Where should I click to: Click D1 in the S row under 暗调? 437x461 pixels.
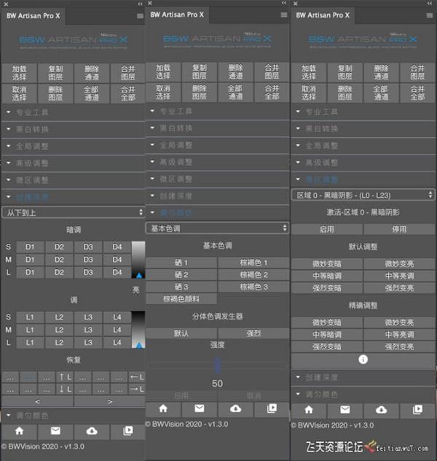point(30,247)
